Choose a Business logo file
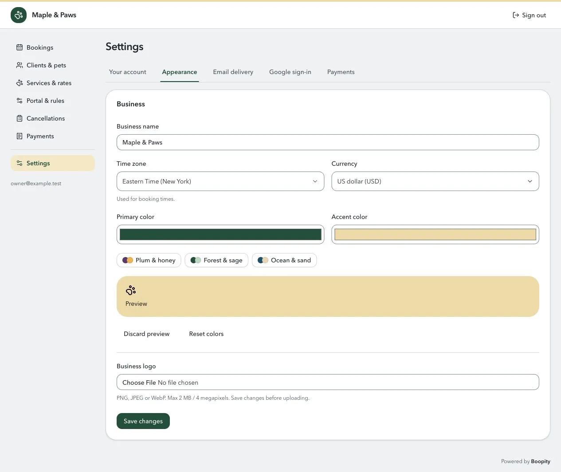This screenshot has height=472, width=561. coord(328,382)
